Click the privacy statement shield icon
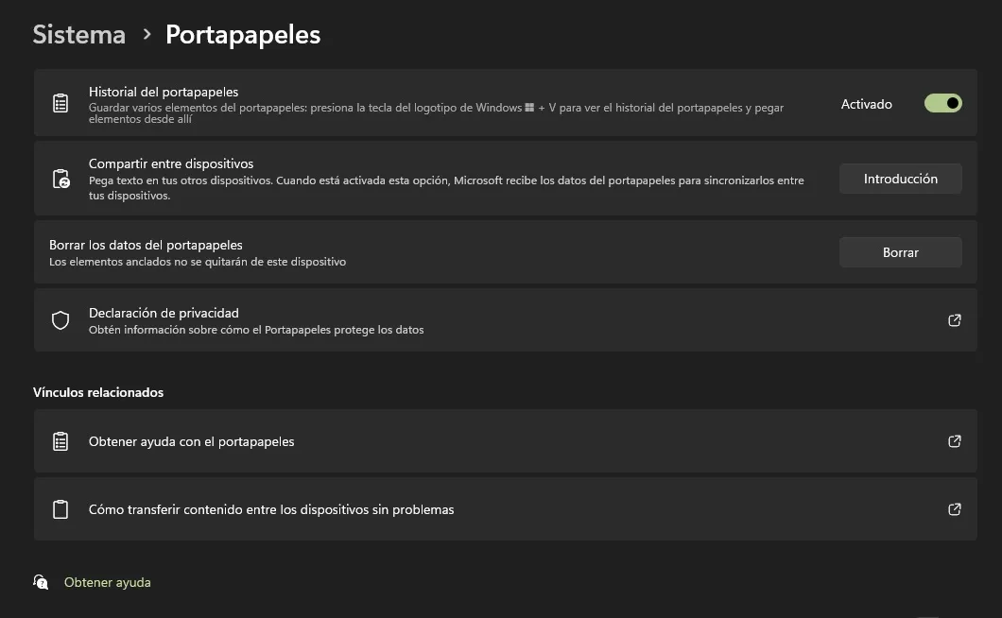1002x618 pixels. 60,320
